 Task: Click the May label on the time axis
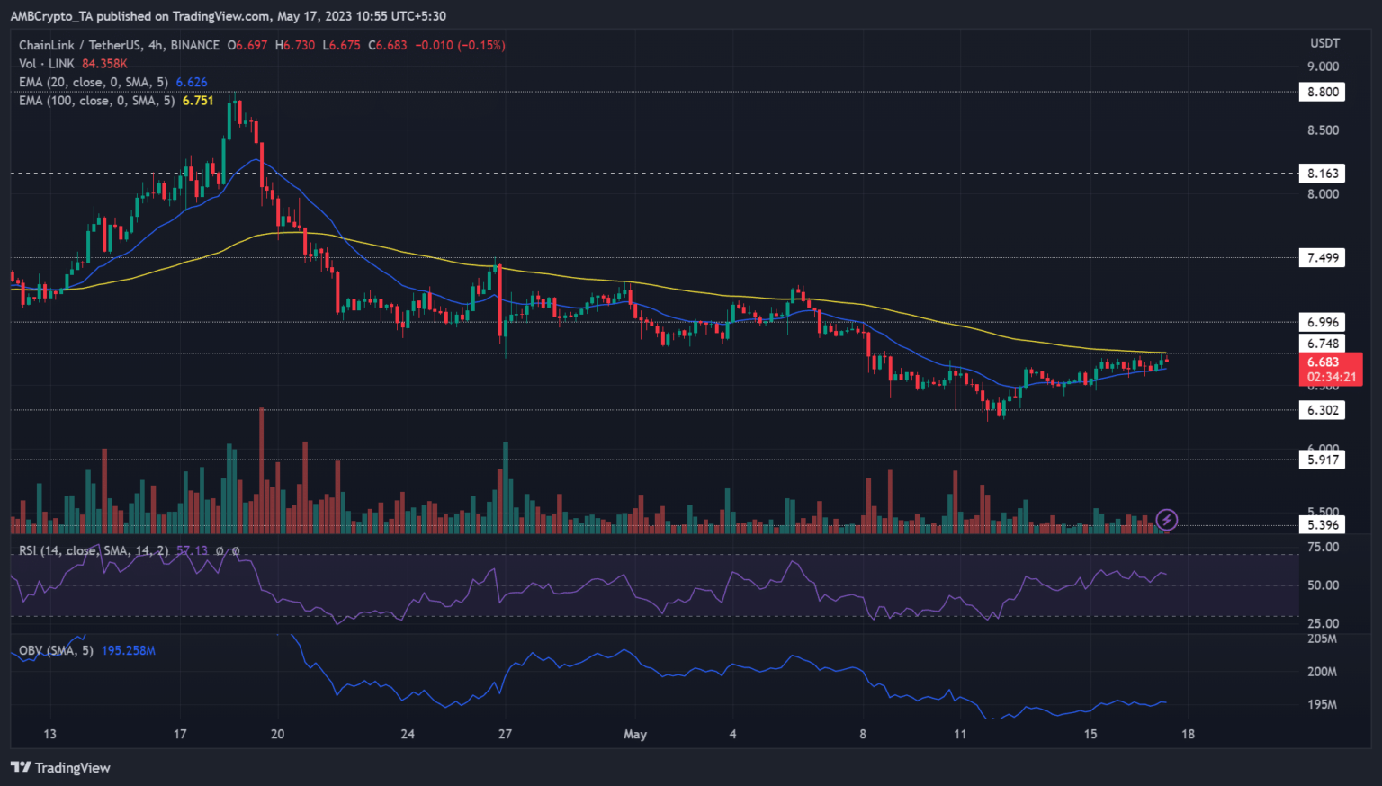point(635,734)
